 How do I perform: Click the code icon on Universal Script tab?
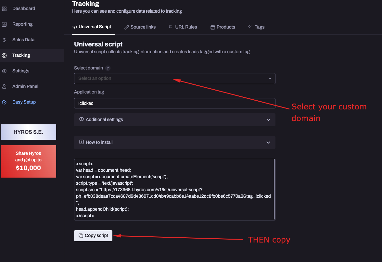[75, 27]
